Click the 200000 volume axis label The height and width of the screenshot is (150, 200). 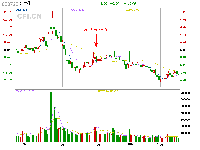coord(185,126)
